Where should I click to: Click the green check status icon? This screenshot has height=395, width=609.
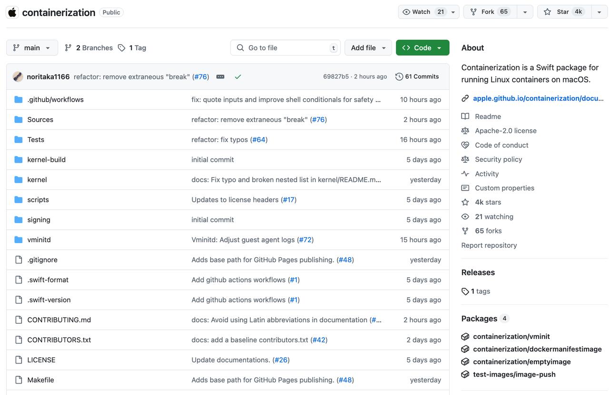pyautogui.click(x=238, y=76)
